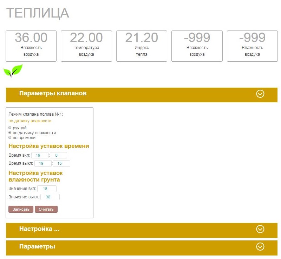Select the по датчику влажности mode
The height and width of the screenshot is (259, 281).
click(10, 132)
